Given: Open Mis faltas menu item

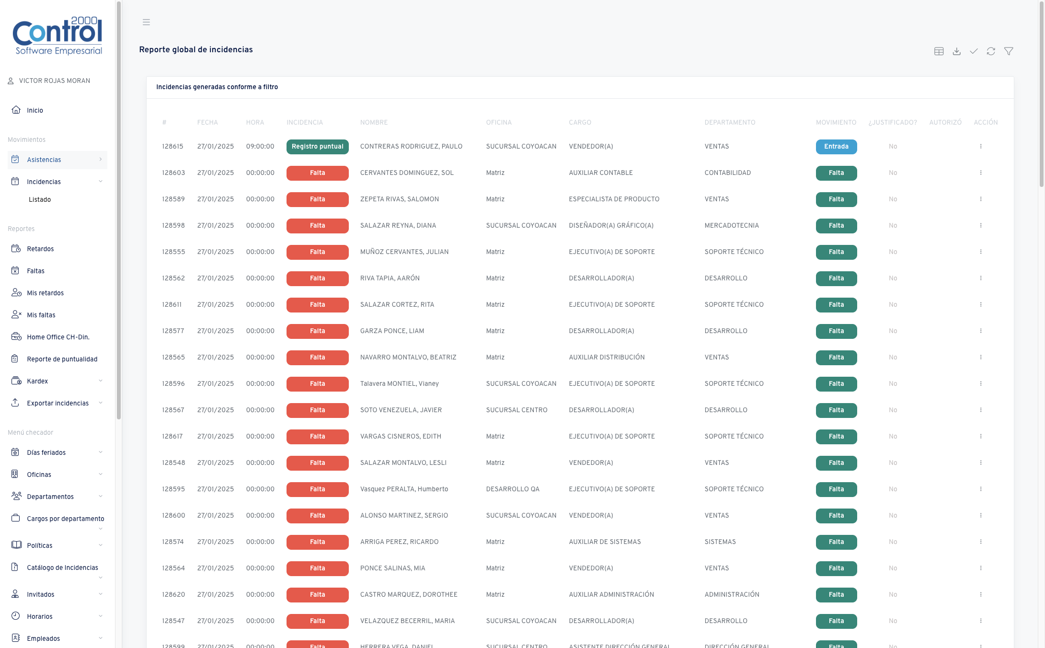Looking at the screenshot, I should pyautogui.click(x=57, y=315).
